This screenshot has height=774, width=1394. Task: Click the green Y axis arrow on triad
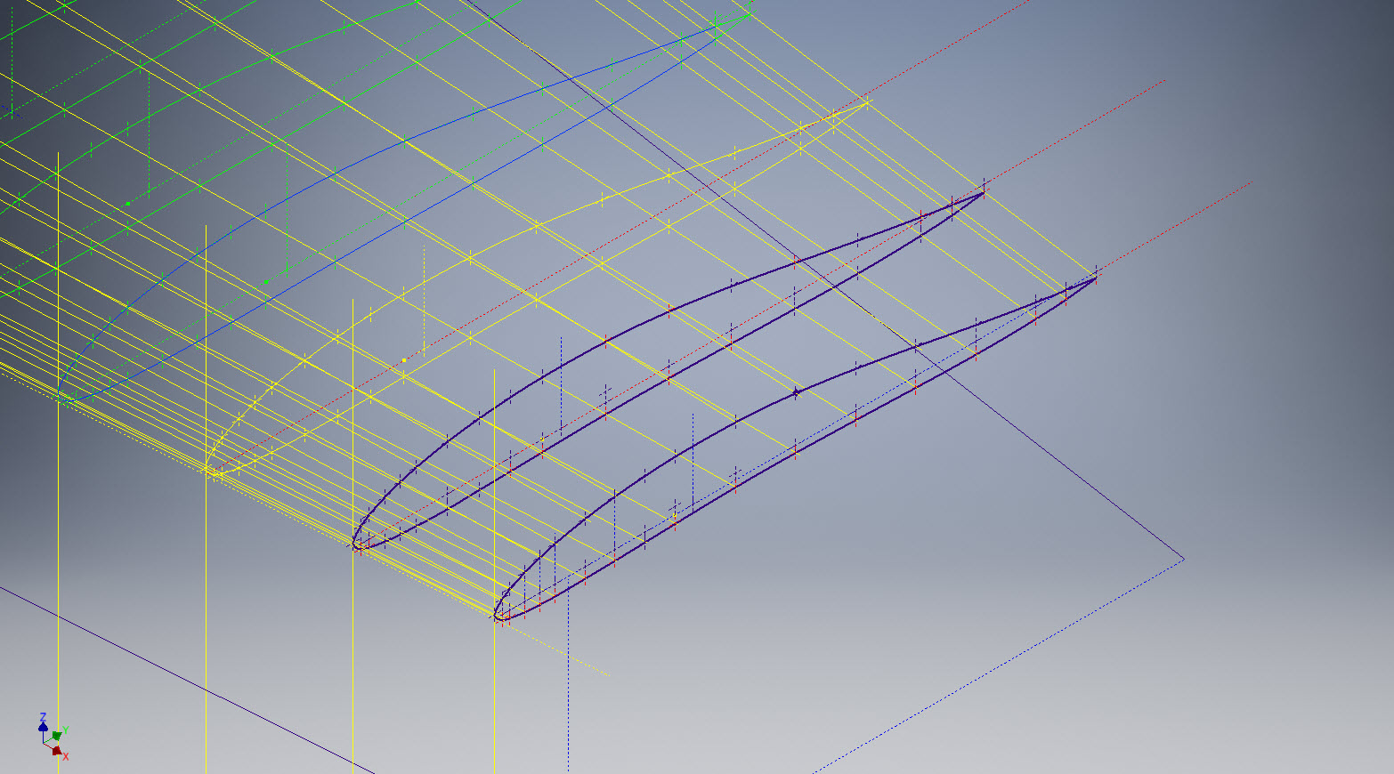(x=59, y=734)
